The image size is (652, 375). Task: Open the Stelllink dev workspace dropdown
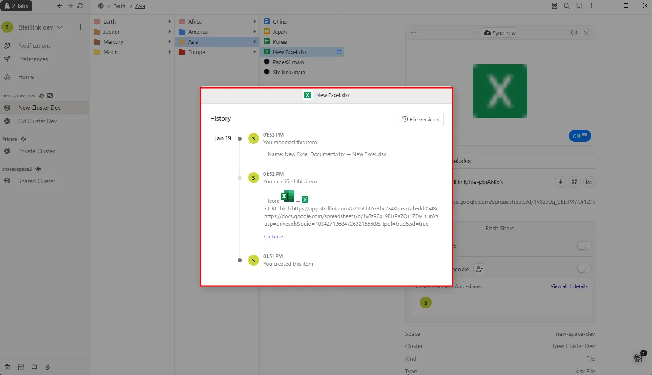coord(60,27)
